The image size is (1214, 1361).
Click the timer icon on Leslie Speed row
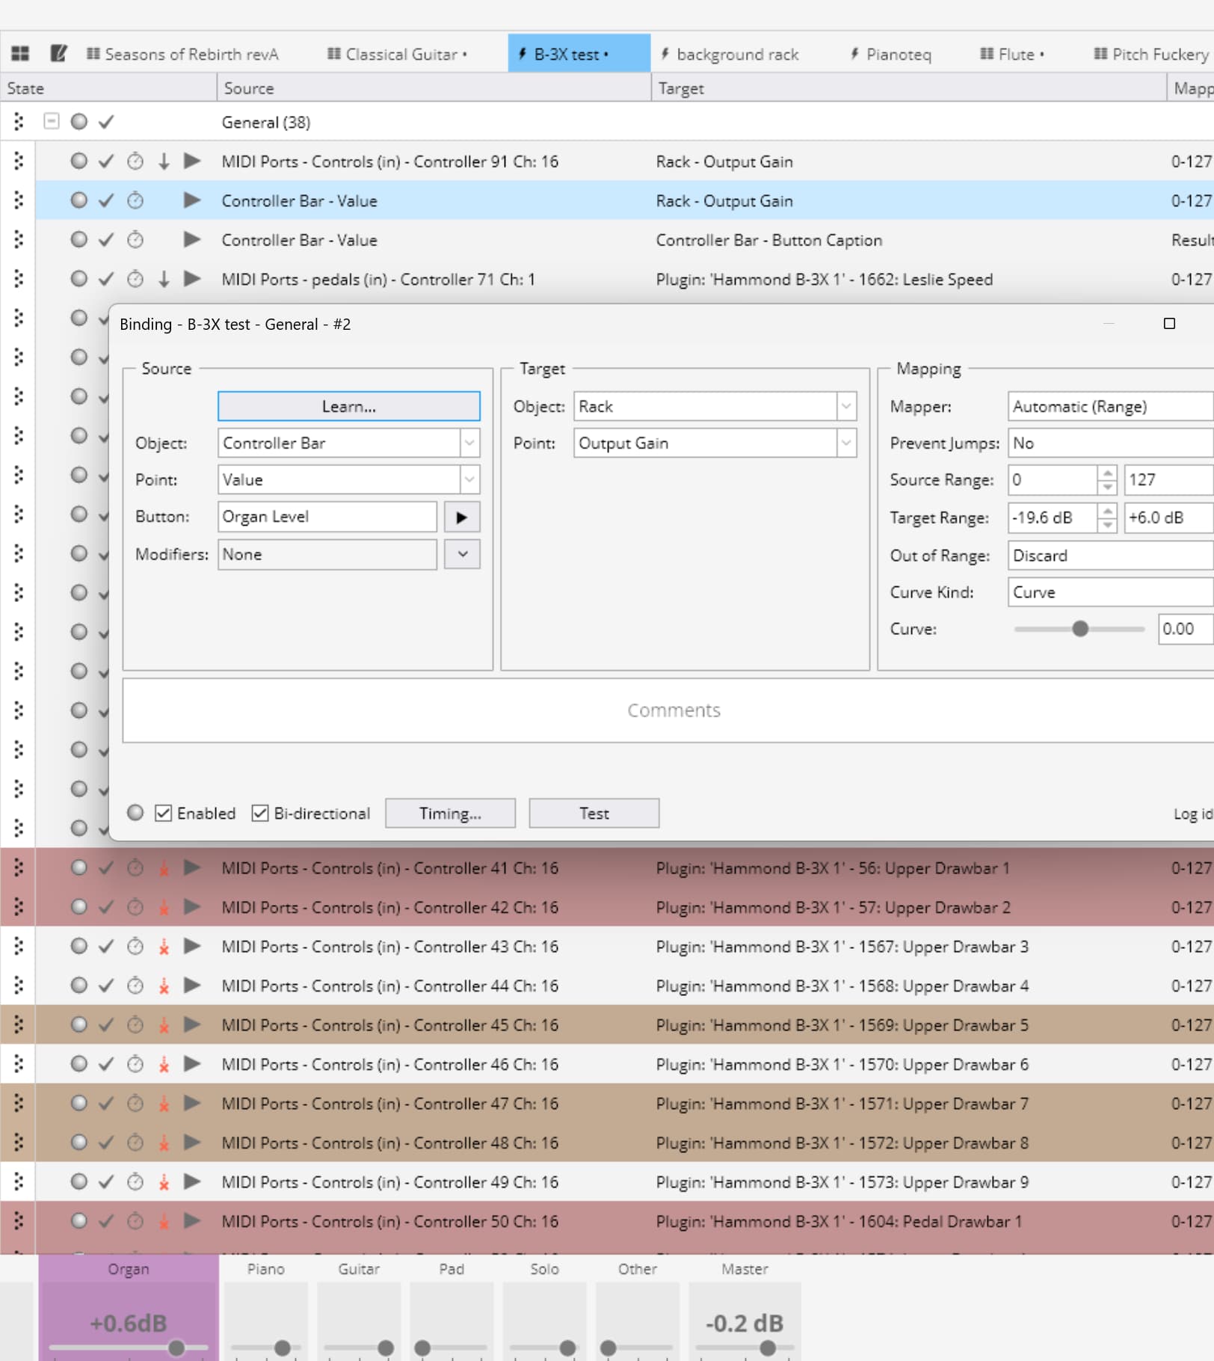coord(135,279)
